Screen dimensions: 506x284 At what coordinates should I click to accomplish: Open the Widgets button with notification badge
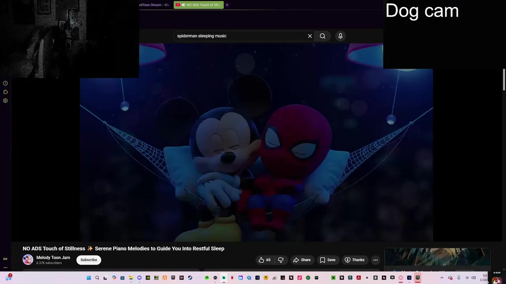pyautogui.click(x=8, y=278)
